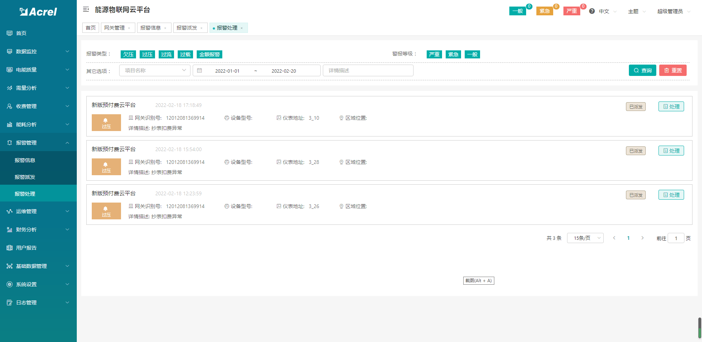
Task: Click the help question mark icon
Action: (592, 11)
